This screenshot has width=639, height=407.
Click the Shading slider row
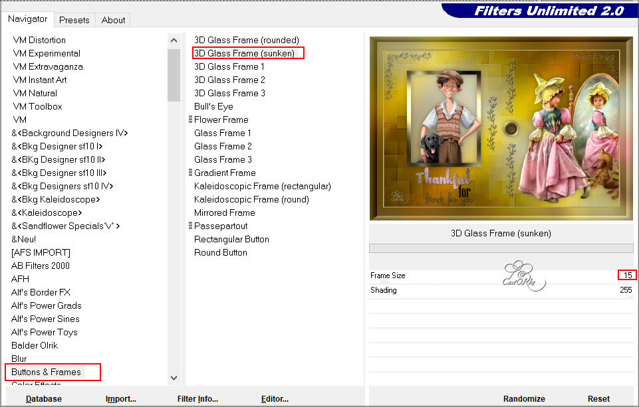[x=501, y=290]
